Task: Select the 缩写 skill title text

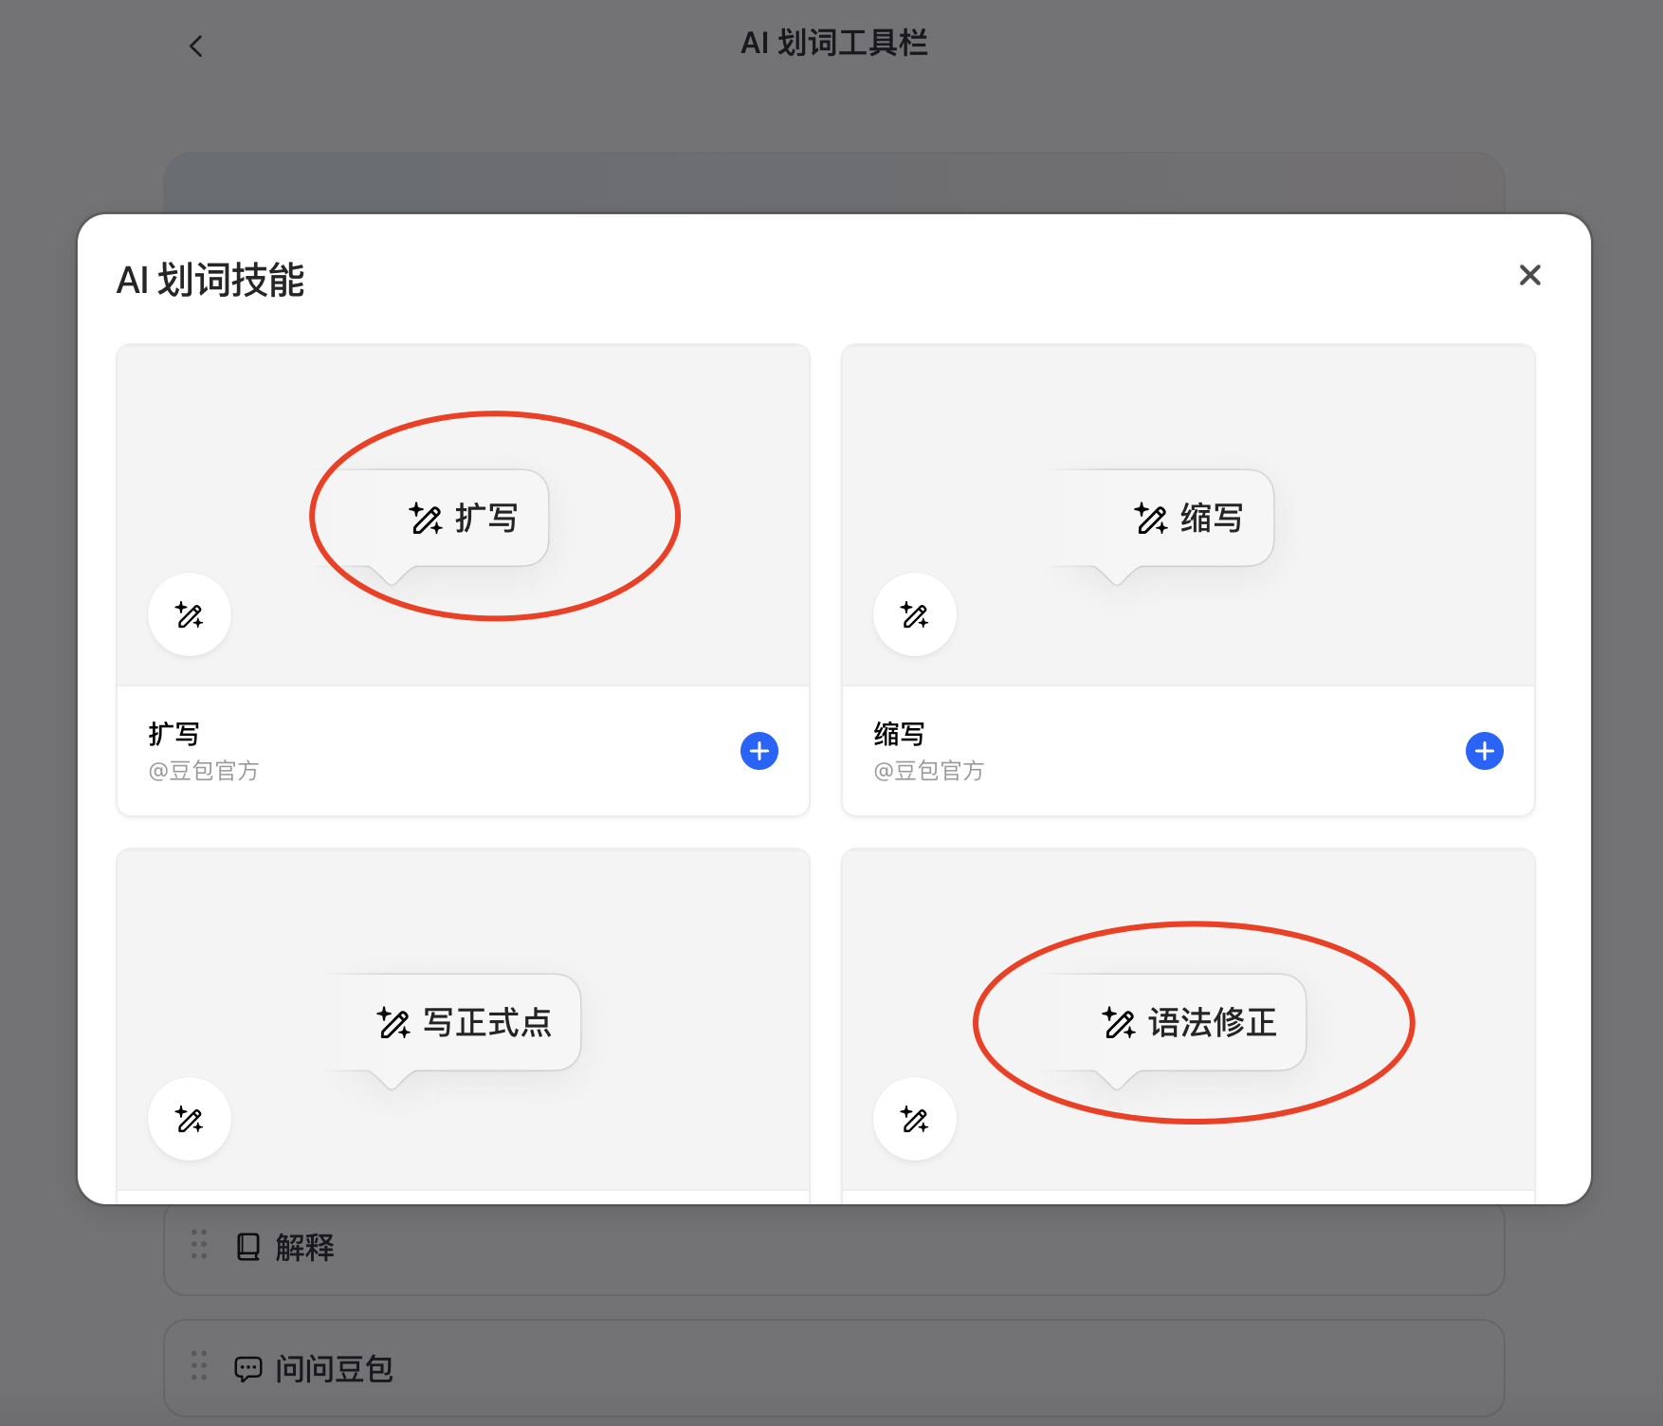Action: pyautogui.click(x=899, y=734)
